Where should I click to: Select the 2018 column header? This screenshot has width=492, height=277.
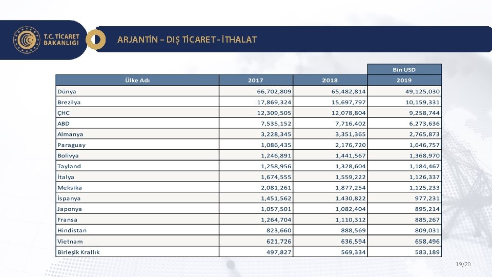pos(330,81)
